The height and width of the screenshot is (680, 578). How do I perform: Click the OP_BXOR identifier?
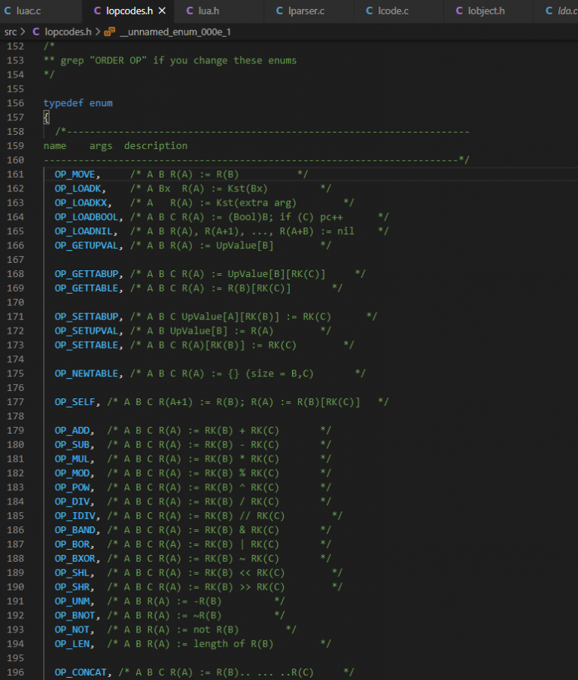tap(75, 559)
